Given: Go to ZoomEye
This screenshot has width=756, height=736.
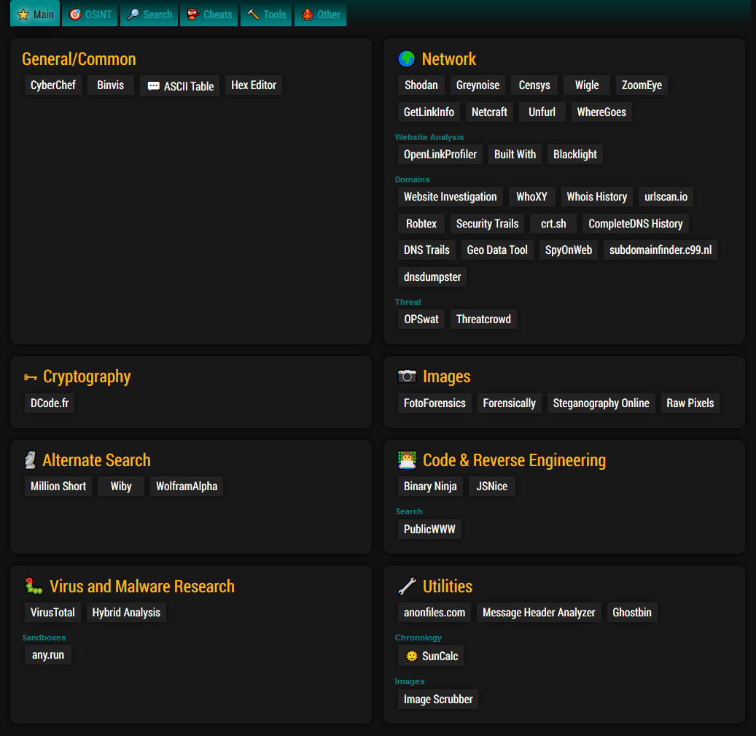Looking at the screenshot, I should click(x=642, y=85).
